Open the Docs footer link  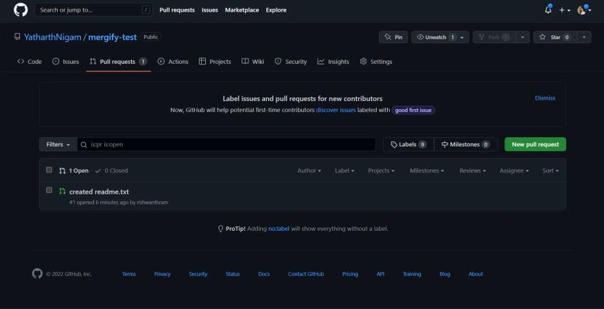point(264,274)
